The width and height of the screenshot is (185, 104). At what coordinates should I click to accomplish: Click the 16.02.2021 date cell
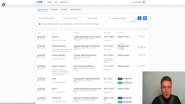coord(41,79)
